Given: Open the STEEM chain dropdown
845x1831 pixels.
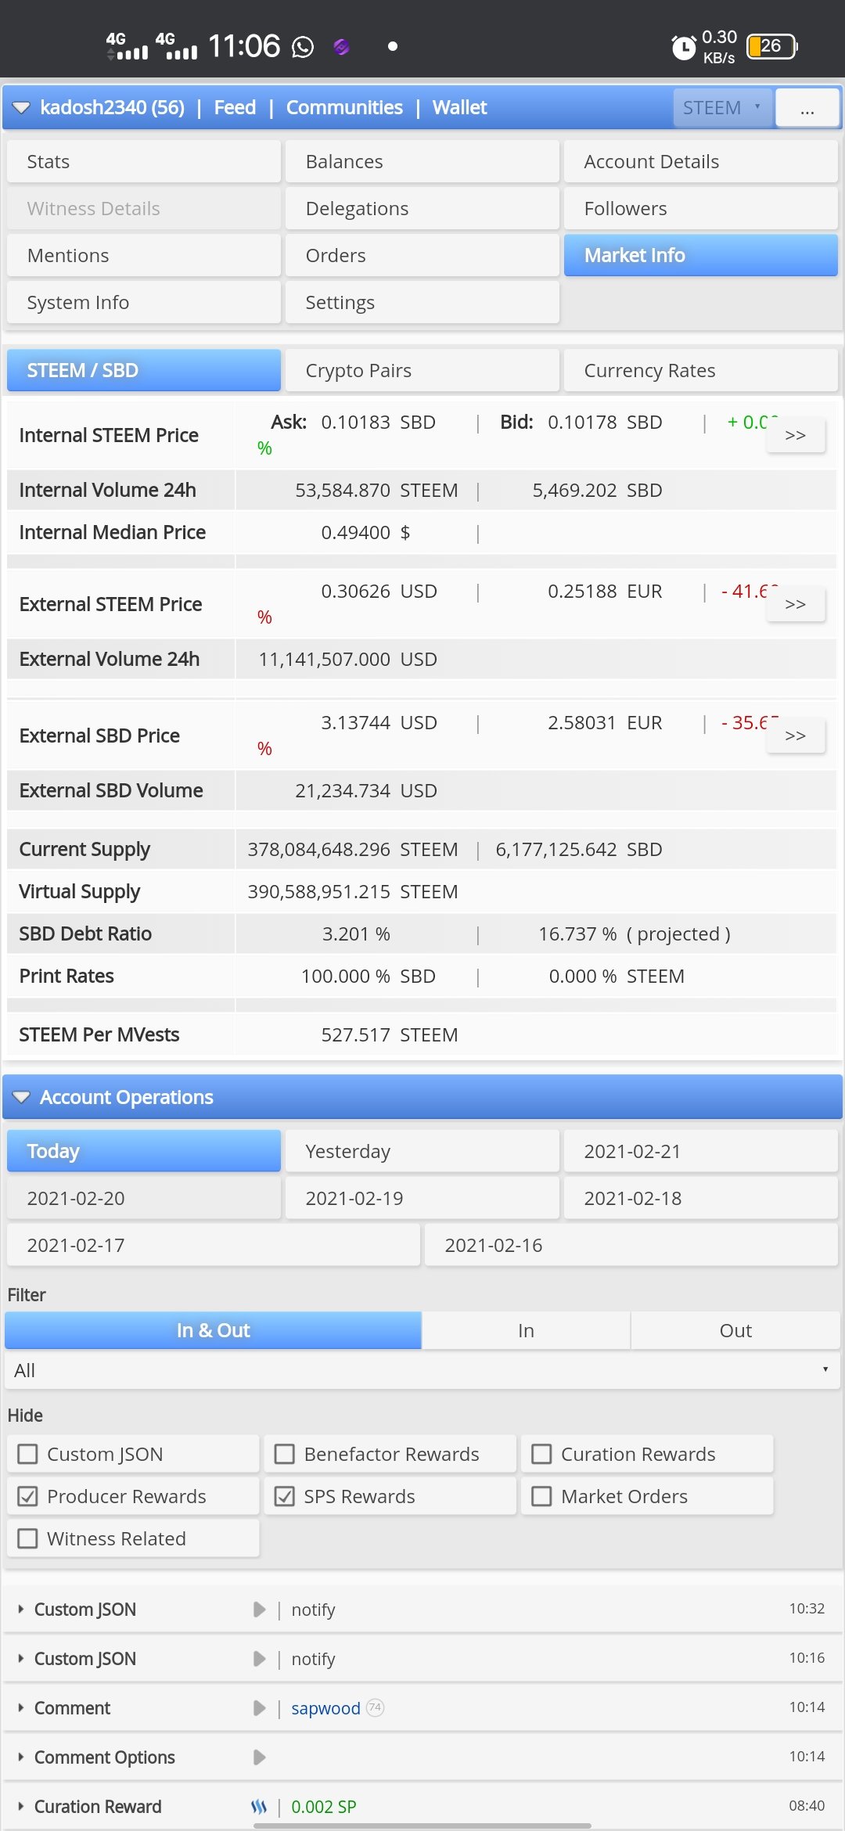Looking at the screenshot, I should [722, 107].
